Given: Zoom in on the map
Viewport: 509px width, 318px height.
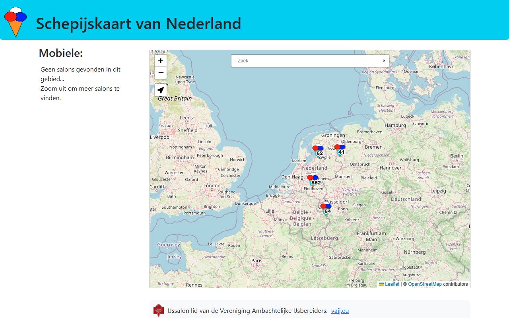Looking at the screenshot, I should click(161, 61).
